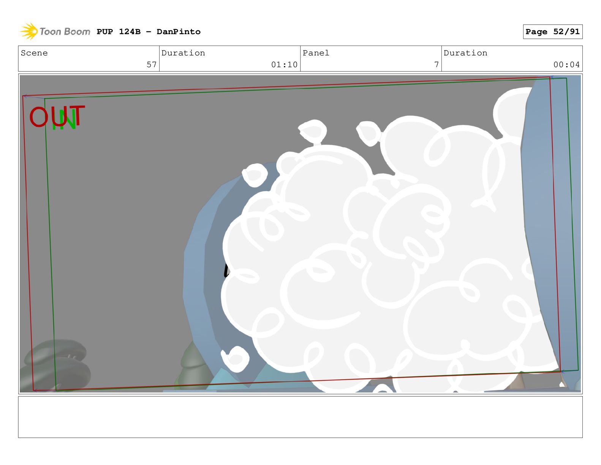Select the Scene label in the header
The height and width of the screenshot is (465, 601).
coord(34,53)
